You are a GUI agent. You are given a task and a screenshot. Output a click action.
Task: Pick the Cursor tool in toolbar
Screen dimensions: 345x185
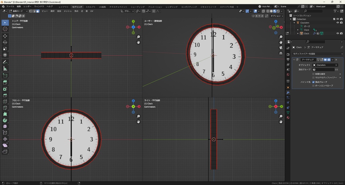(x=5, y=29)
